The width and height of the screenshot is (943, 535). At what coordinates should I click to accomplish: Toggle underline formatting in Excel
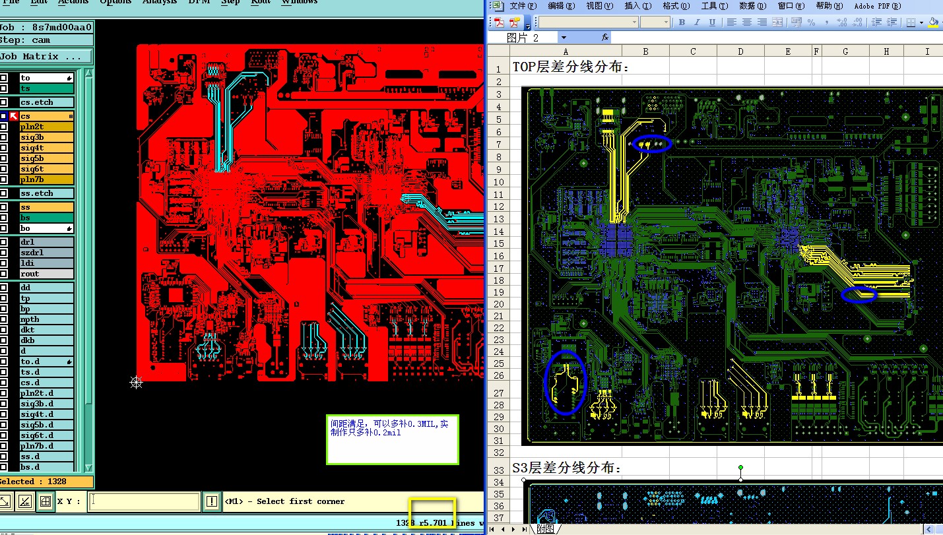[x=713, y=22]
